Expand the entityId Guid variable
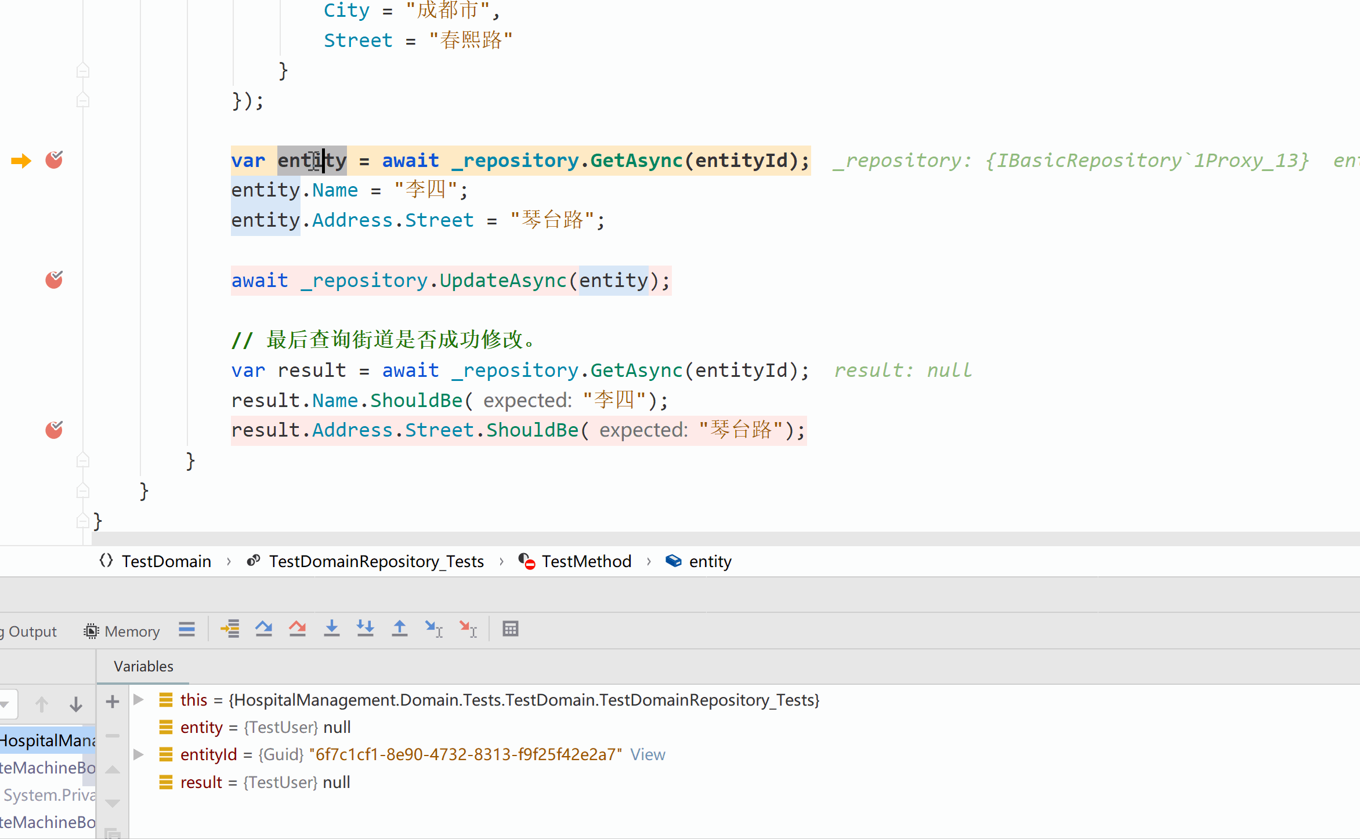Viewport: 1360px width, 839px height. 139,754
